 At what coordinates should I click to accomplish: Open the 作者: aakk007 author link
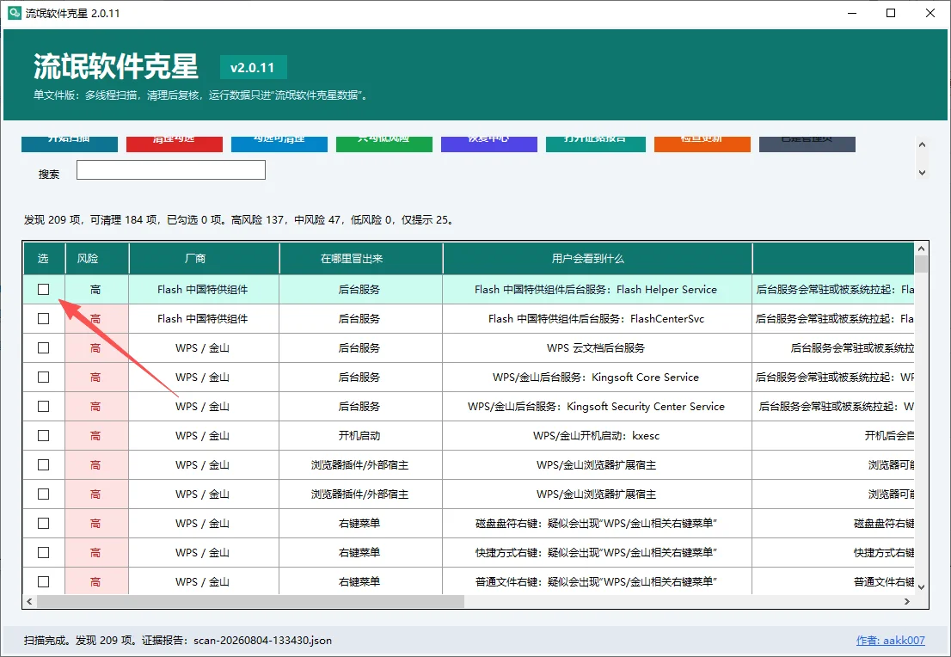pos(890,640)
